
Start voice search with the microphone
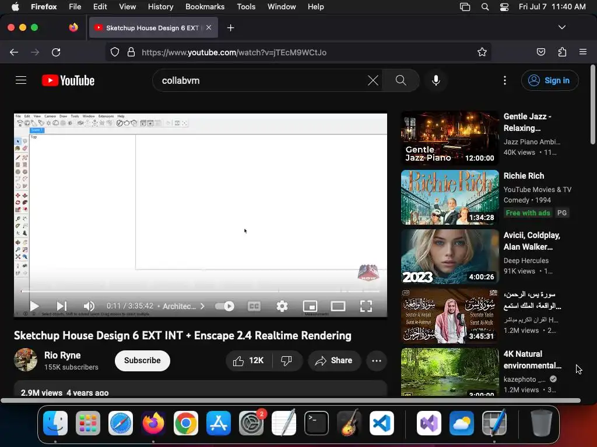(x=436, y=80)
